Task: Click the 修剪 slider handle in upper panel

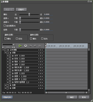Action: pos(20,30)
